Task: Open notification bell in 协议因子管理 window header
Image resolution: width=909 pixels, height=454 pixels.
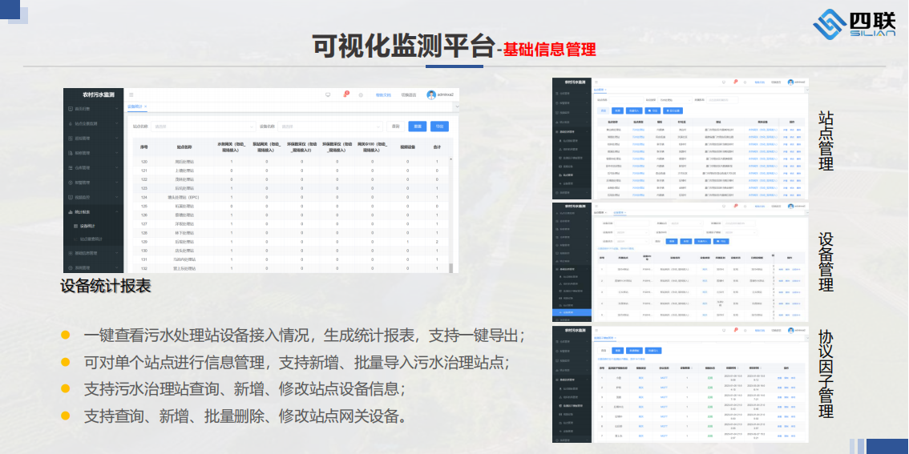Action: point(736,330)
